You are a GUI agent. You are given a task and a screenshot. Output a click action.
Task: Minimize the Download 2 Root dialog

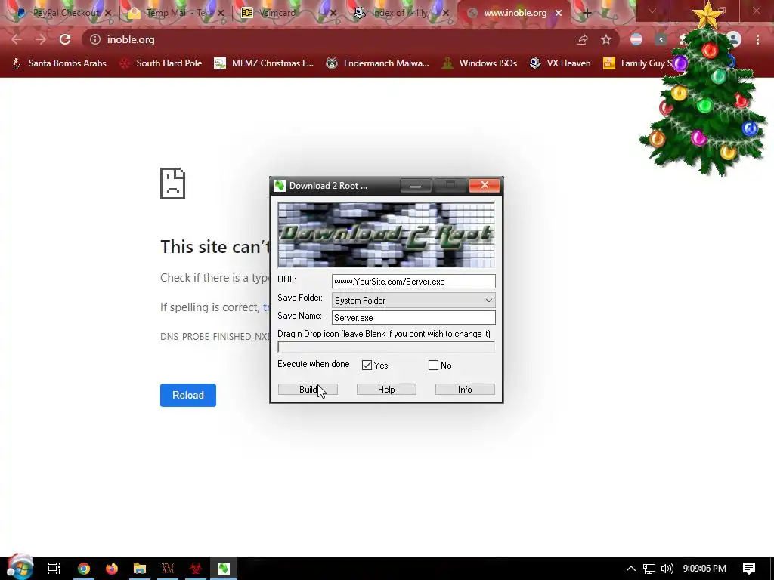tap(416, 186)
